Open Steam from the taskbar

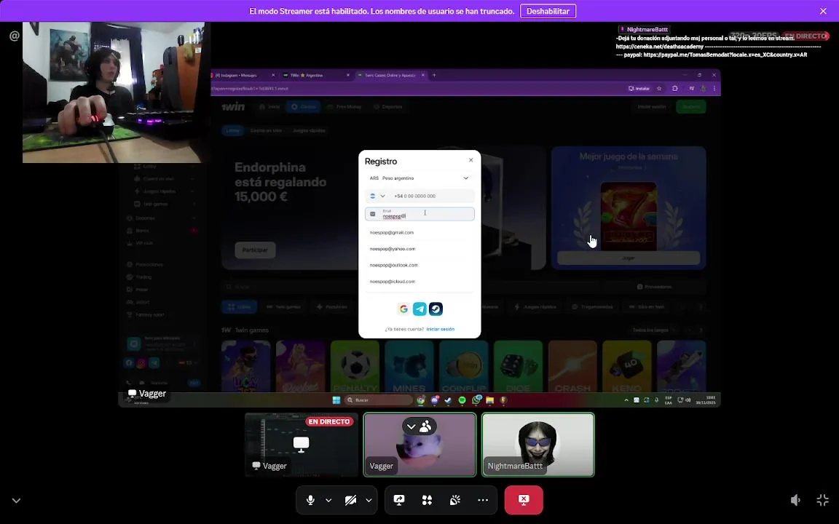449,400
